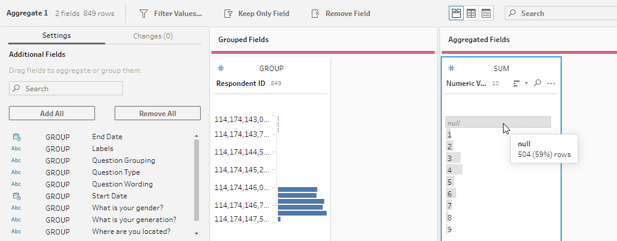Click the Add All button
This screenshot has width=617, height=241.
pos(52,113)
